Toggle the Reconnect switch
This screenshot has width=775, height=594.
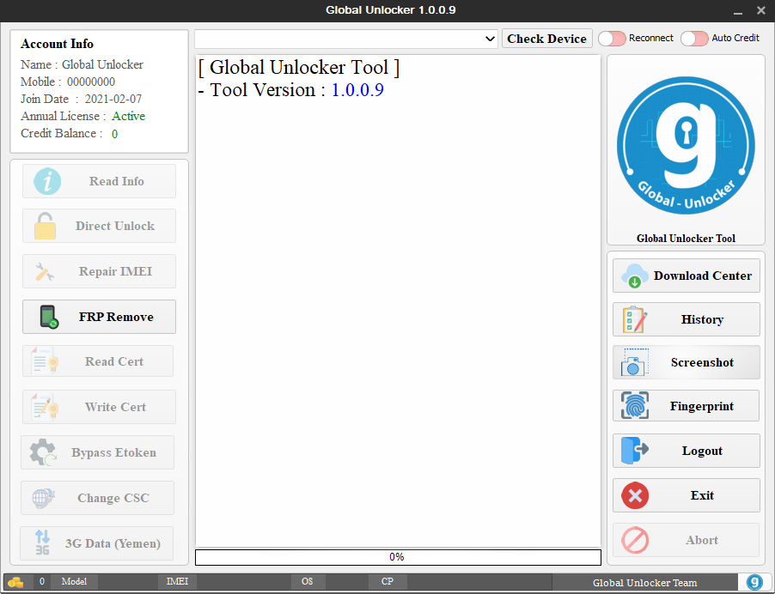pos(612,38)
